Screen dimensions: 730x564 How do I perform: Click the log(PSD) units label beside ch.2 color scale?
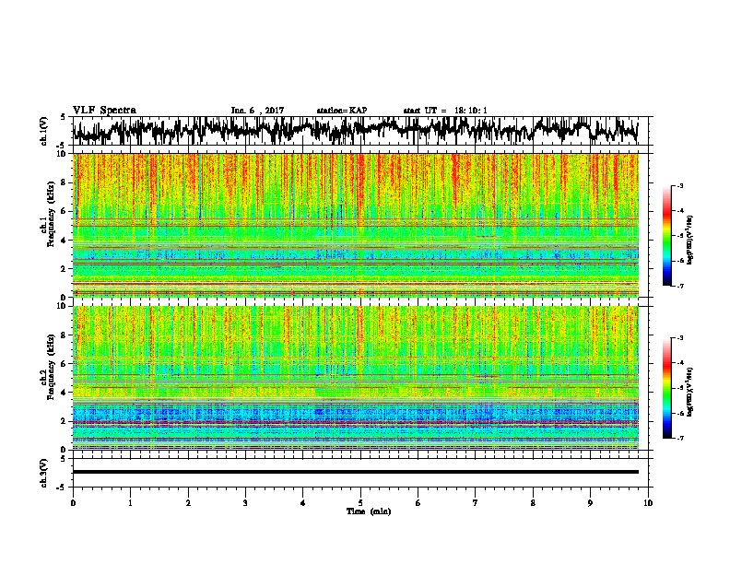click(x=690, y=392)
